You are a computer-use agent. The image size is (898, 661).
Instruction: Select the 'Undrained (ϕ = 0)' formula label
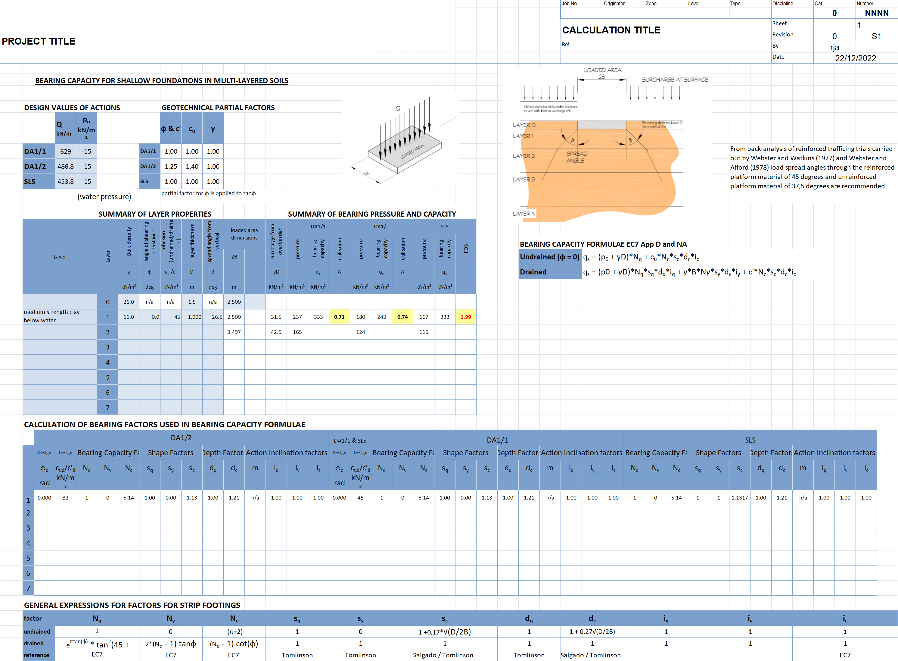550,257
